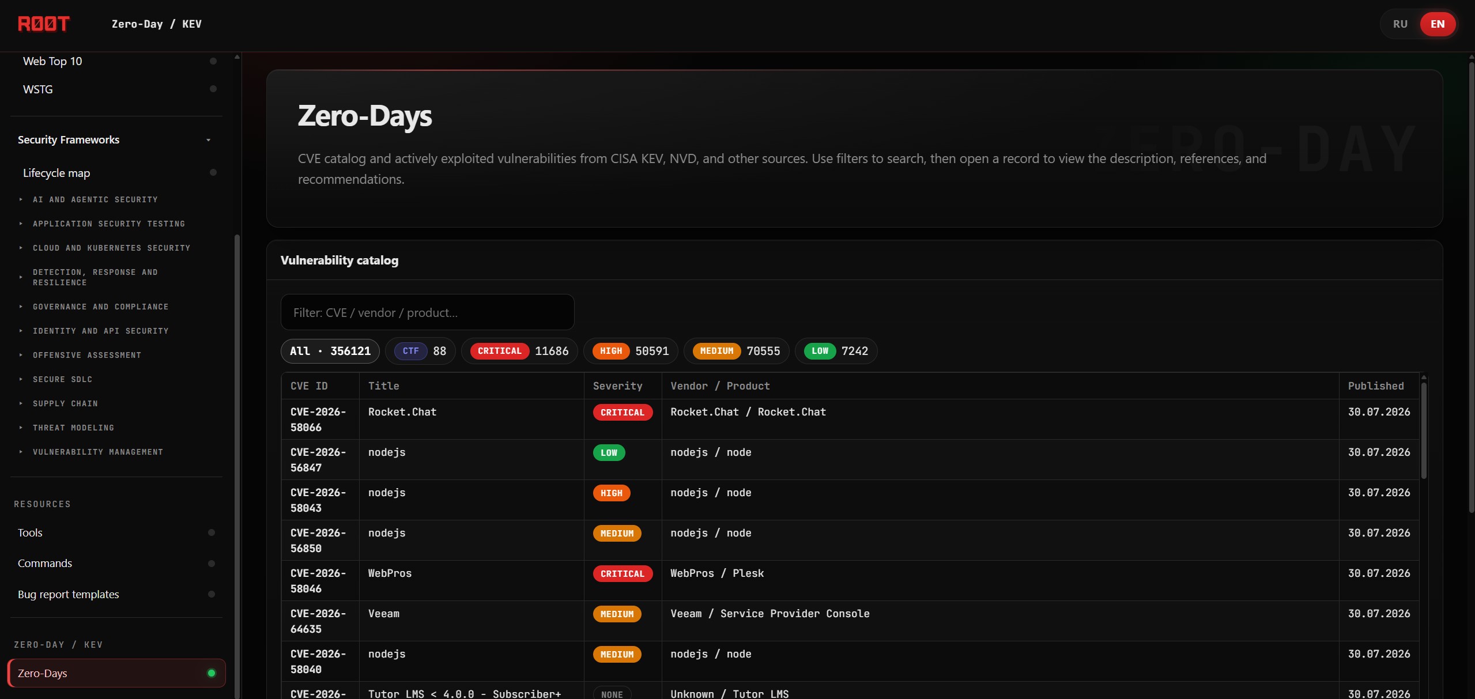Switch language to RU
Viewport: 1475px width, 699px height.
[1400, 24]
